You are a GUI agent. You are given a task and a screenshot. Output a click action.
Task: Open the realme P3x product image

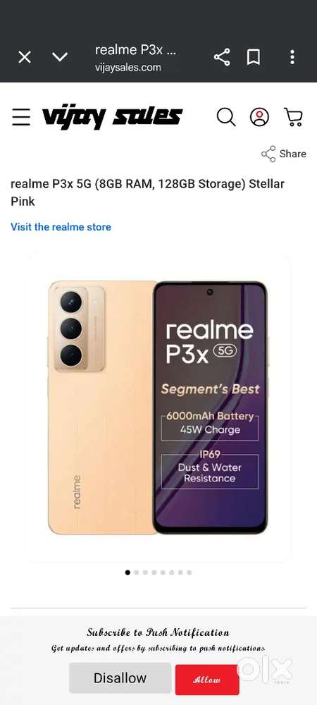pos(158,407)
